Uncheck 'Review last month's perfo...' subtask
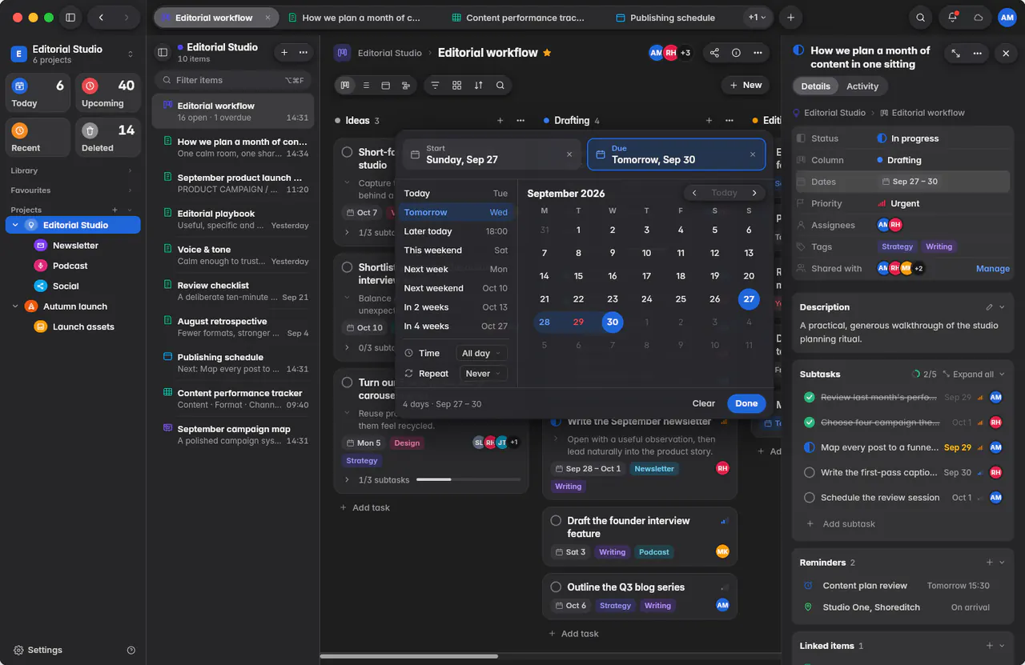Screen dimensions: 1025x665 (x=809, y=398)
